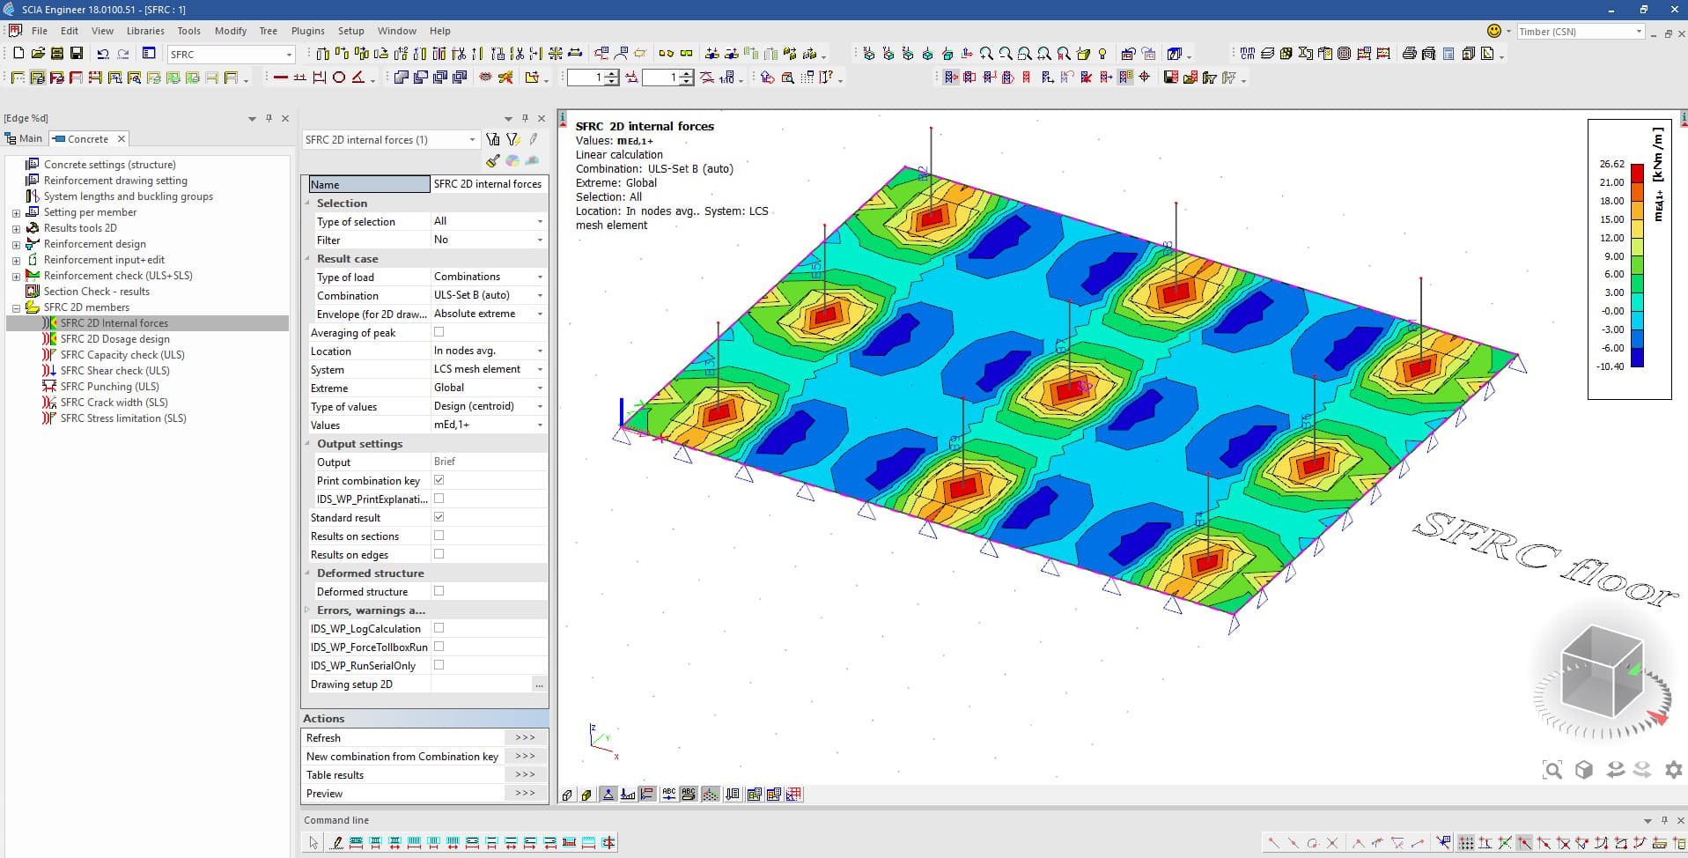The height and width of the screenshot is (858, 1688).
Task: Select SFRC Punching (ULS) tree item
Action: [109, 387]
